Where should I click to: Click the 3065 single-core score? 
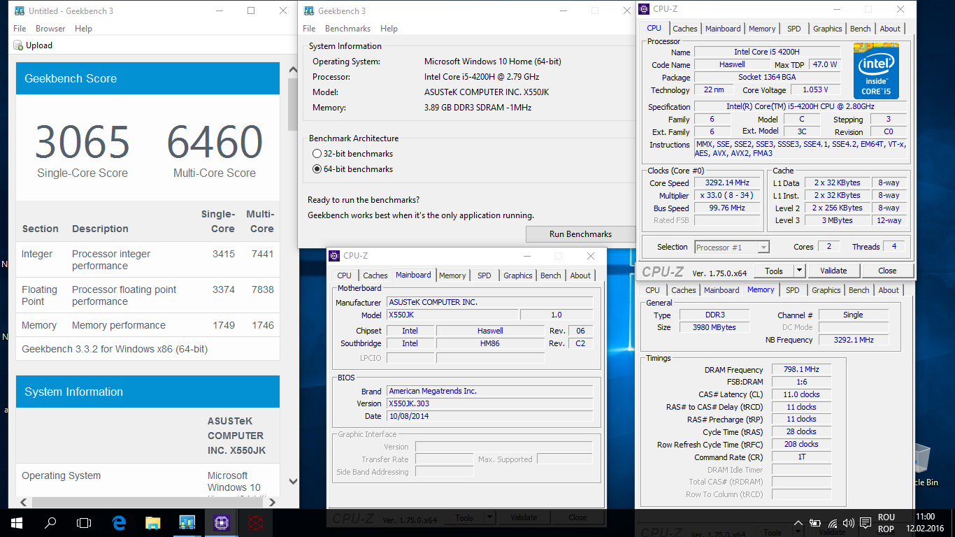pyautogui.click(x=82, y=142)
